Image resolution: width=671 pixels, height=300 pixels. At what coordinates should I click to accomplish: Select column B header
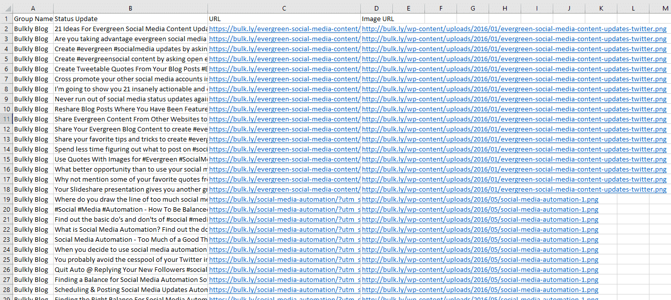click(x=130, y=8)
